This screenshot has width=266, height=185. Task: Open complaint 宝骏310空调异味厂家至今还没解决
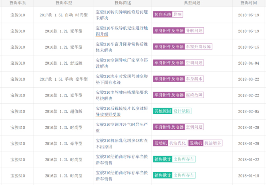(x=122, y=63)
